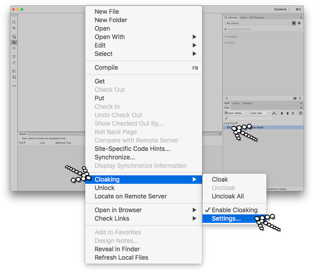Choose Get from the context menu
Viewport: 314px width, 273px height.
(143, 81)
